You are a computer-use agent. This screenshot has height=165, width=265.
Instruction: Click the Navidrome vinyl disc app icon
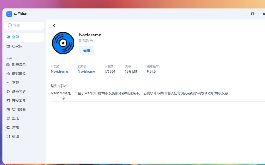(x=63, y=43)
